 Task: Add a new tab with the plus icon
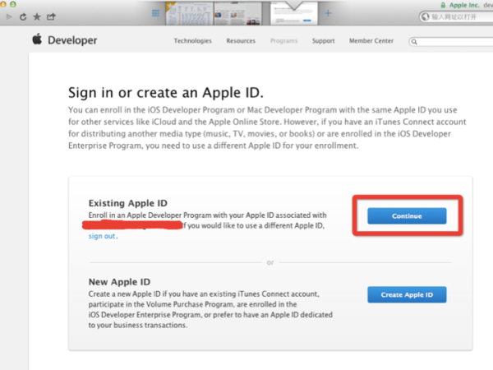pyautogui.click(x=328, y=13)
